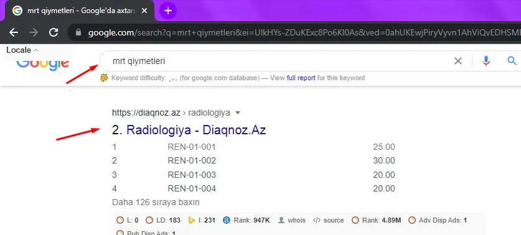Click the keyword difficulty extension icon
Image resolution: width=521 pixels, height=235 pixels.
click(104, 78)
